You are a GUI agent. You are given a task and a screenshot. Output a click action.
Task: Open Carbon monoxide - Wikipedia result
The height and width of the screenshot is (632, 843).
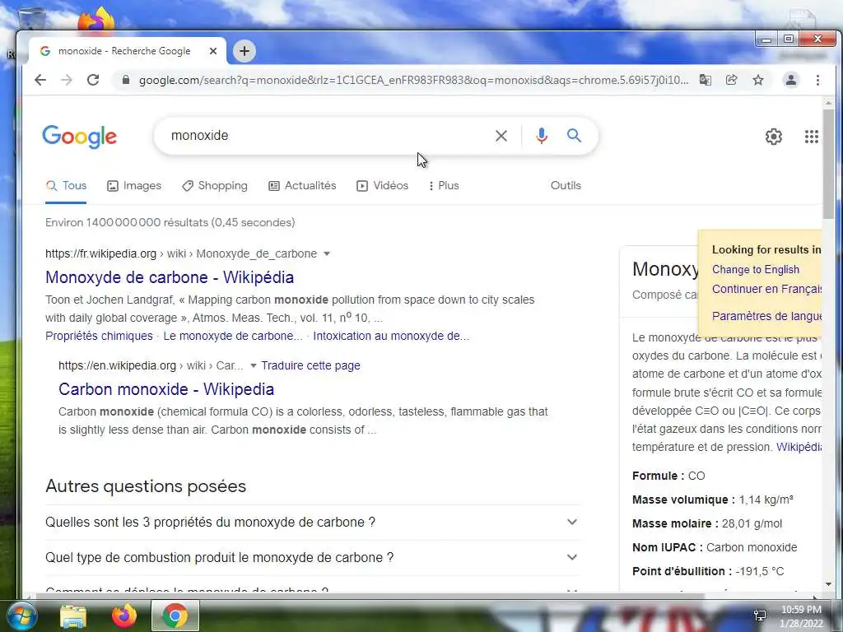(x=166, y=389)
